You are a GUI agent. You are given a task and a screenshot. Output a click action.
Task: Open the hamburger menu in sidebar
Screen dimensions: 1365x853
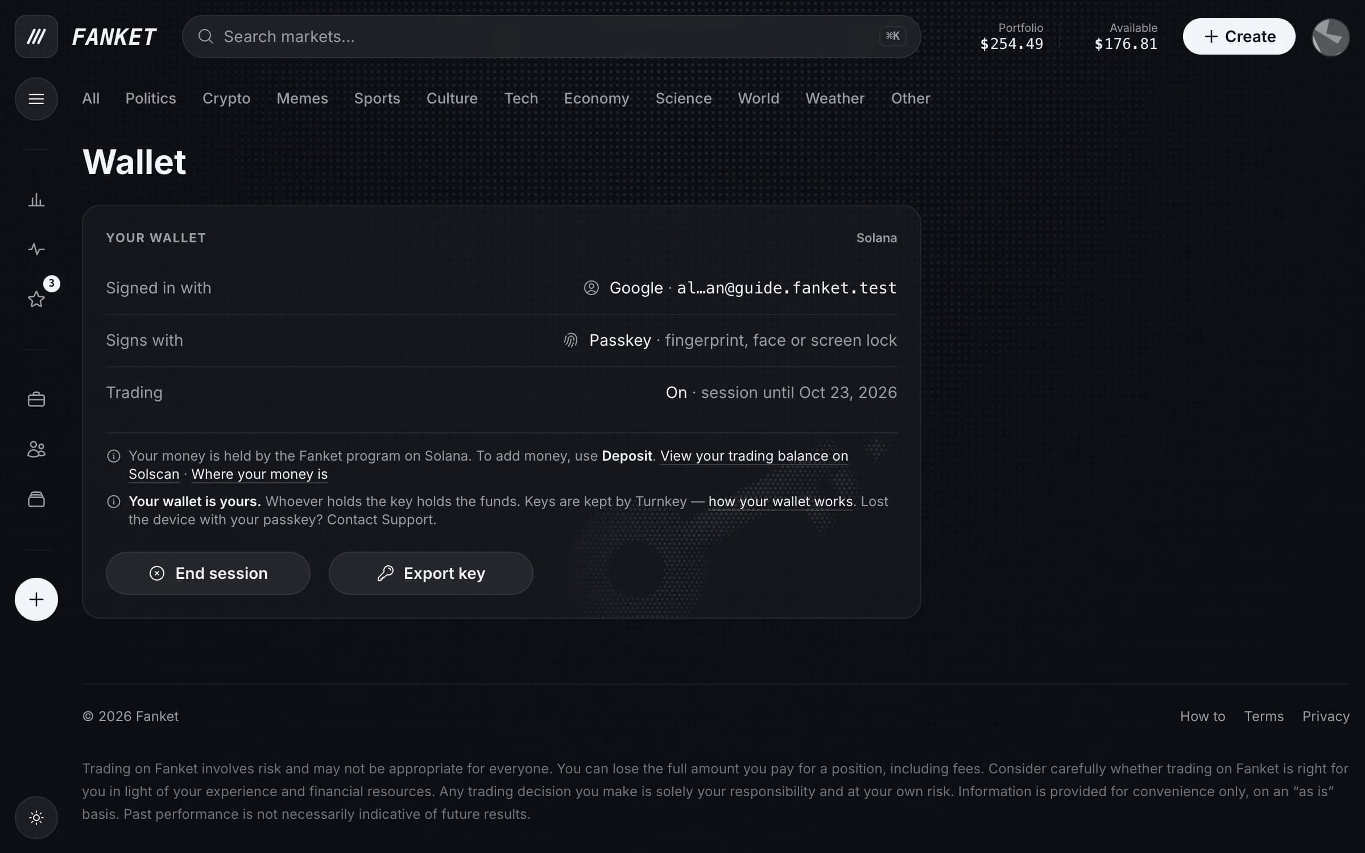pyautogui.click(x=36, y=99)
